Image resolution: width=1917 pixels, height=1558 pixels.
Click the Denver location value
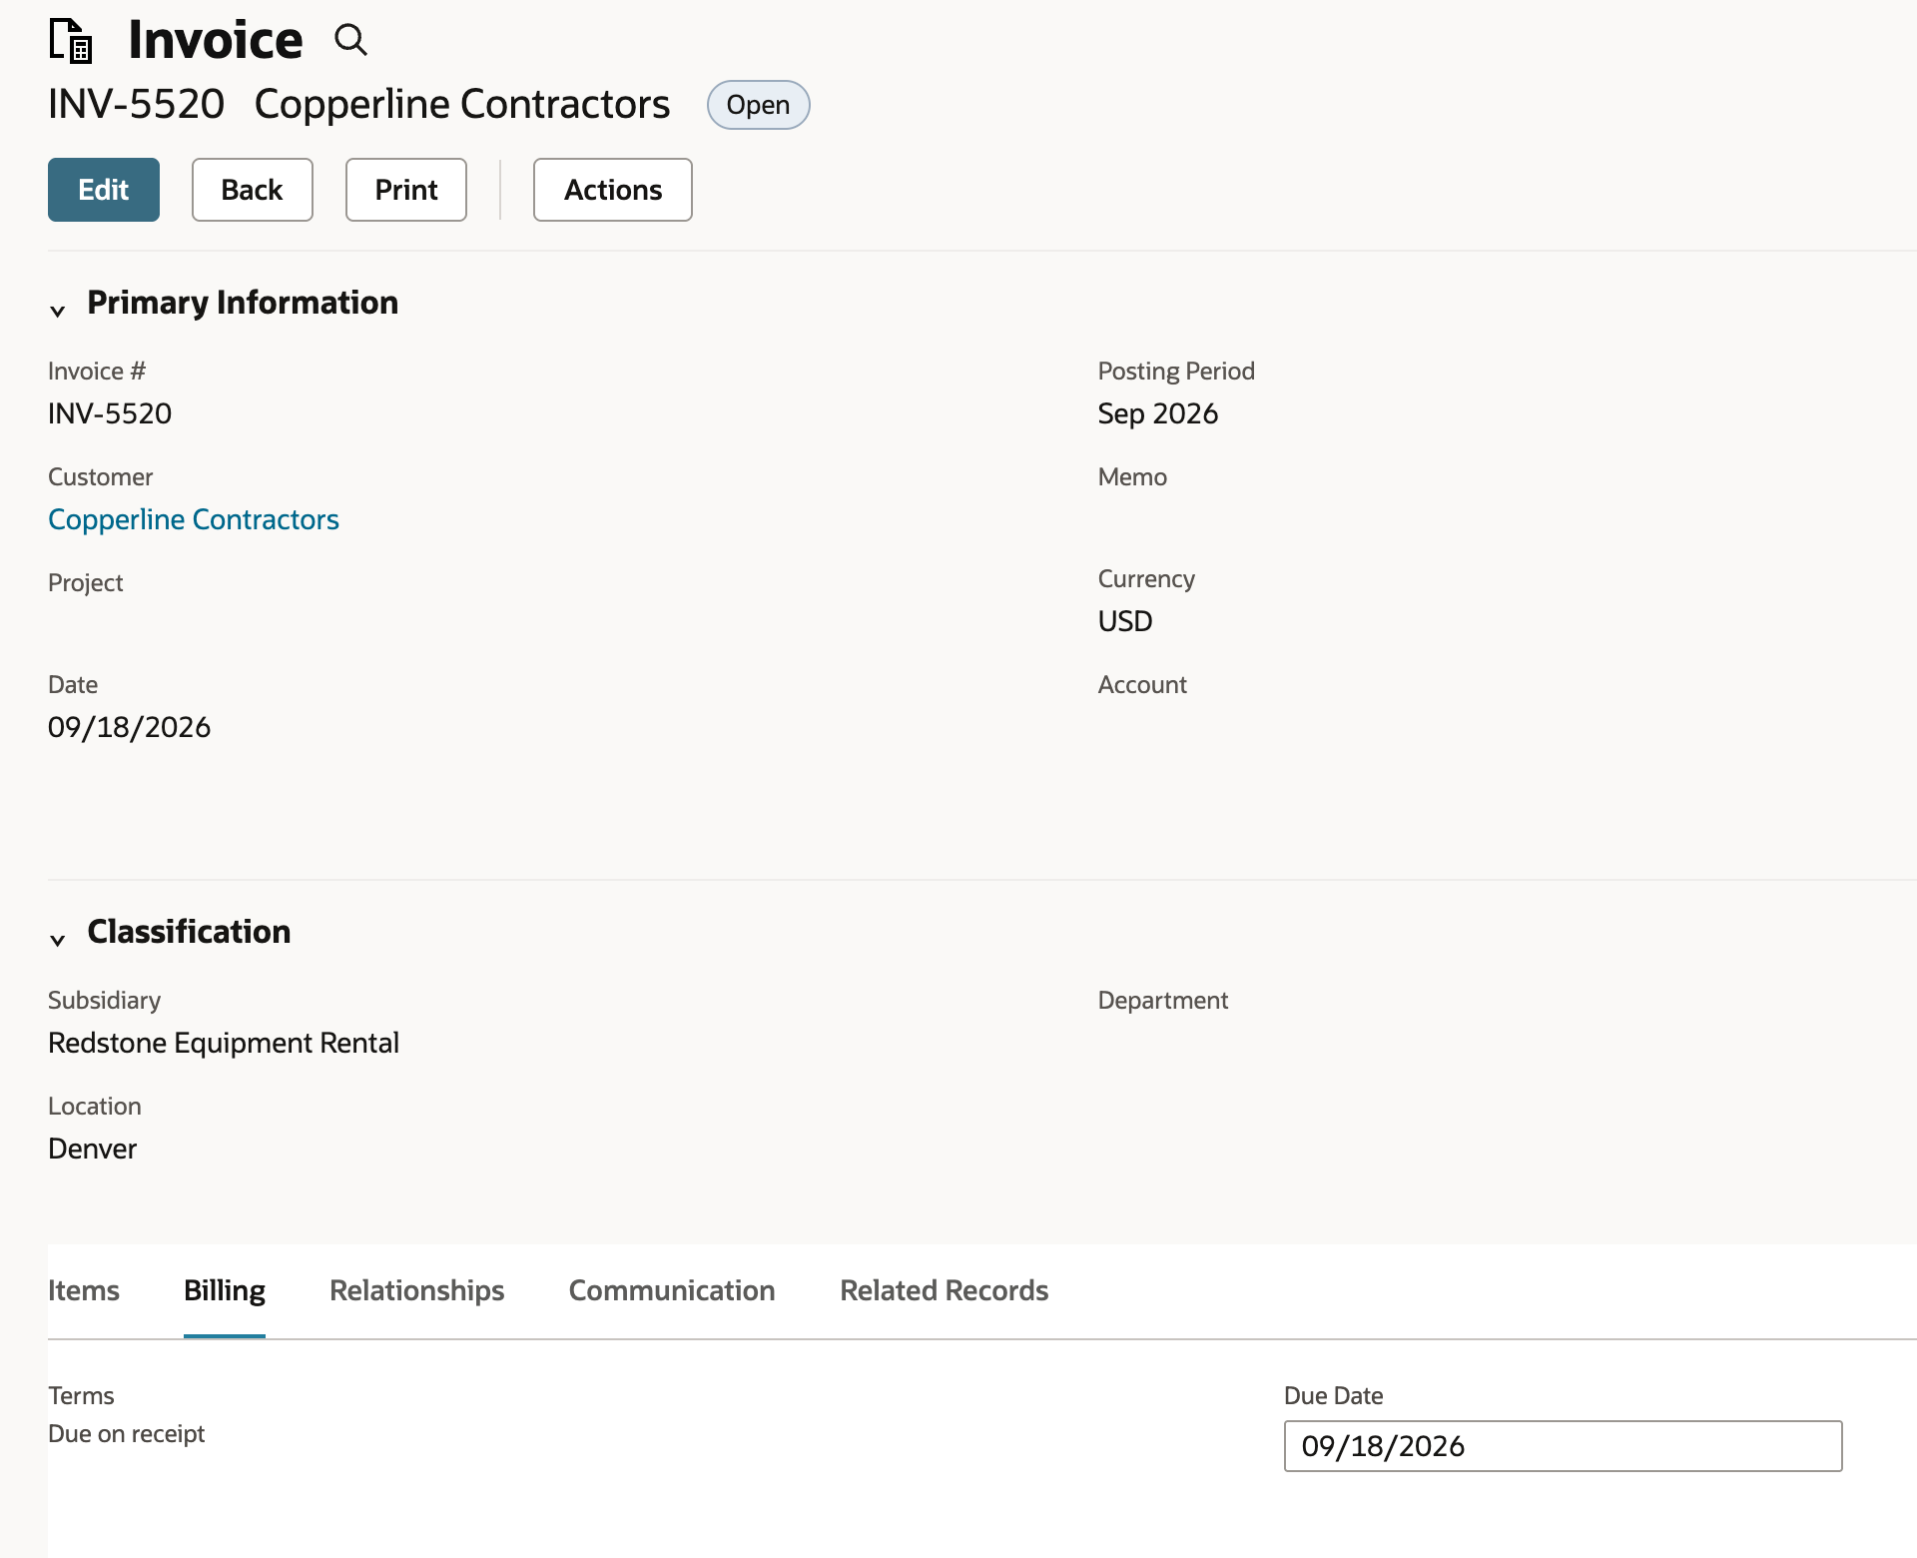coord(93,1149)
